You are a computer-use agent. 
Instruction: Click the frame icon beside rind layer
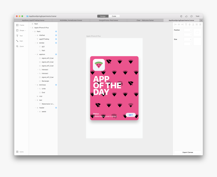[37, 96]
